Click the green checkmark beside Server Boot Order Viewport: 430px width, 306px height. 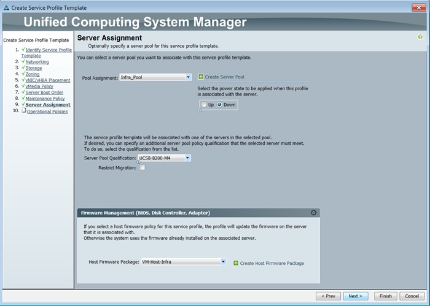point(23,92)
